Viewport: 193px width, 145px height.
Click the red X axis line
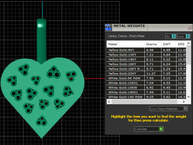pos(94,79)
